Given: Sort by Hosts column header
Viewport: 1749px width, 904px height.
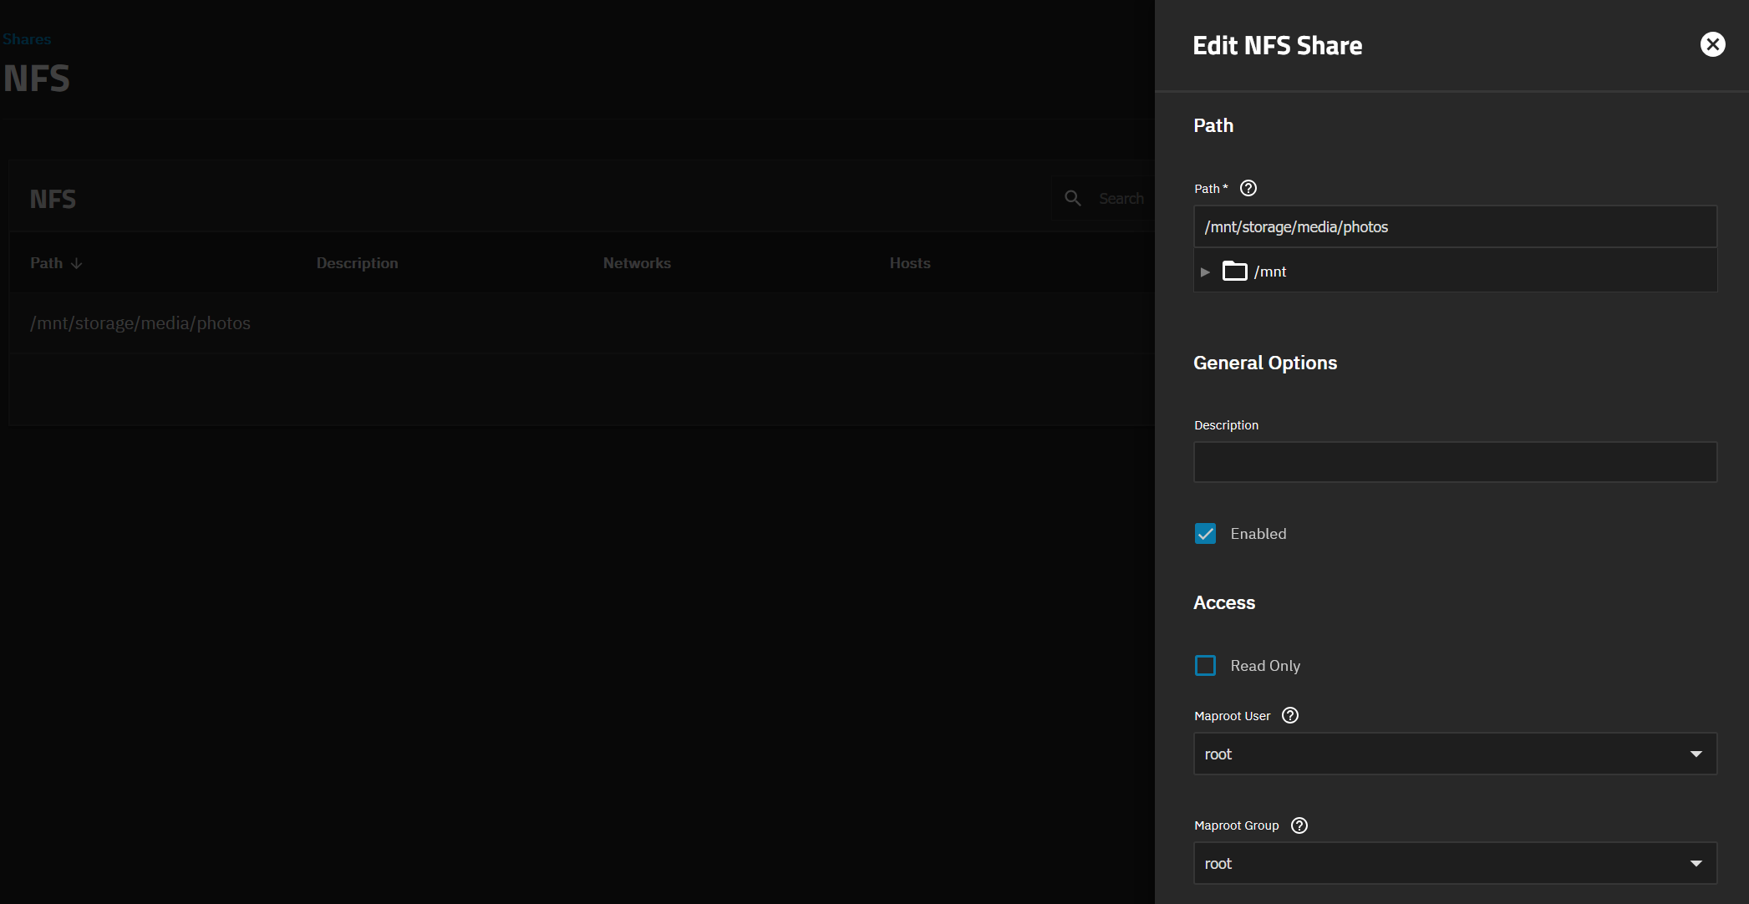Looking at the screenshot, I should [x=909, y=263].
